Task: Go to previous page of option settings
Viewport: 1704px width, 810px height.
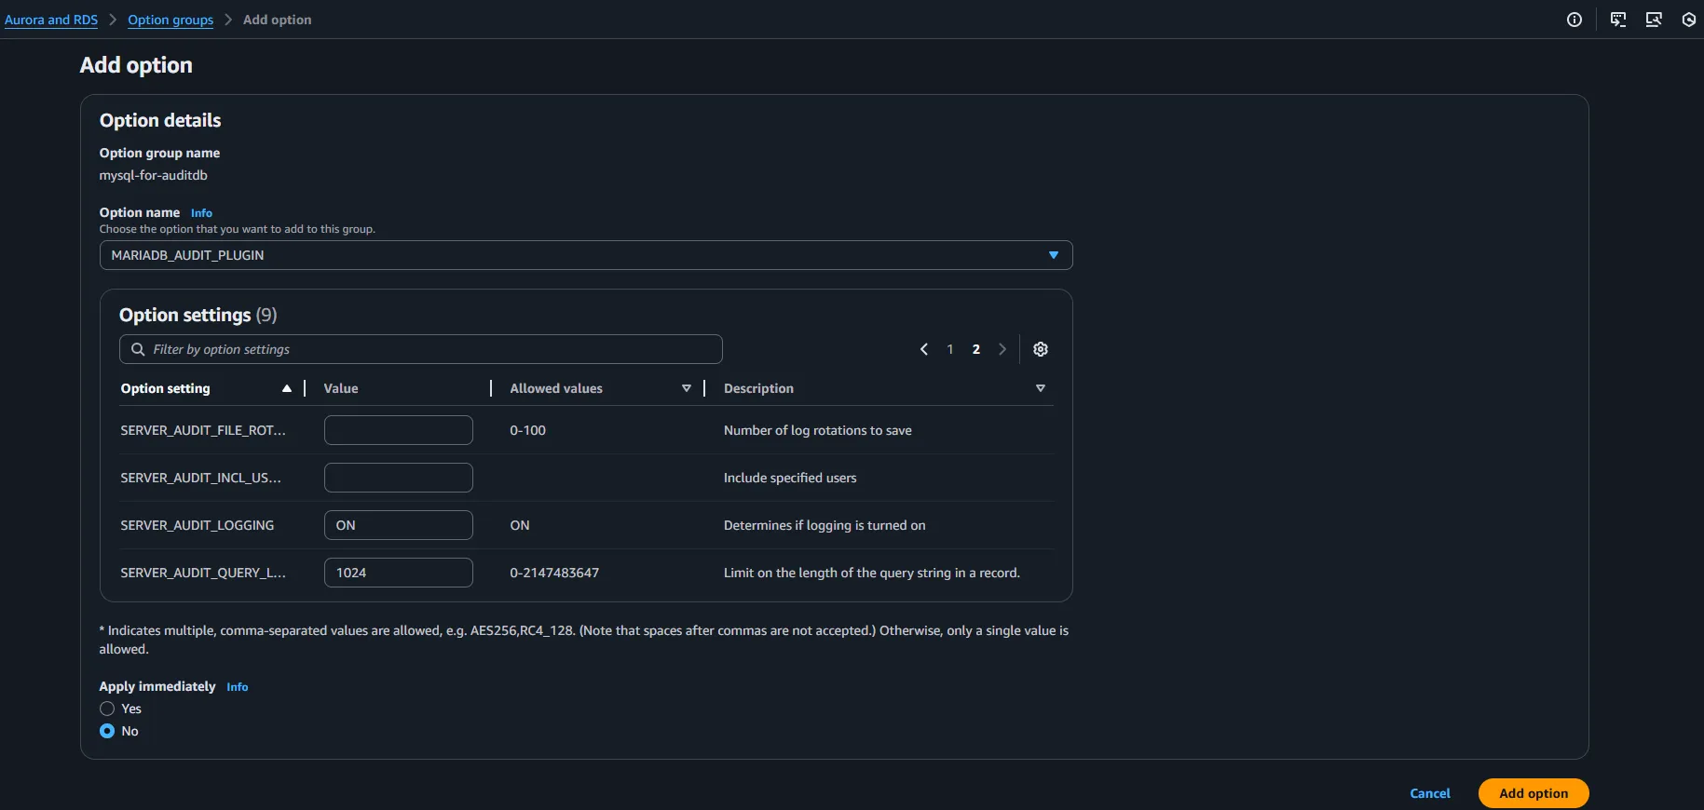Action: (924, 349)
